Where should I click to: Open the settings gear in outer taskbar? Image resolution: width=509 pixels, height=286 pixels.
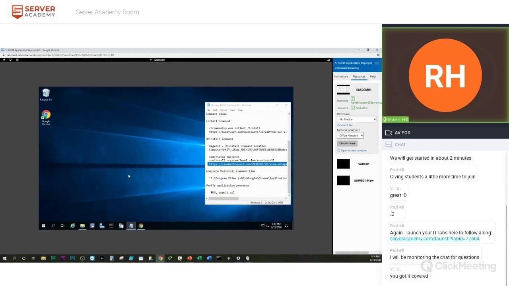238,258
